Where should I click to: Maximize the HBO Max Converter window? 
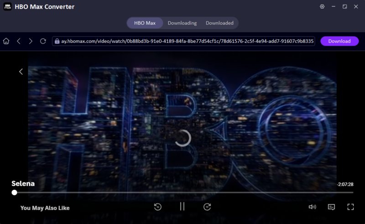pos(345,6)
